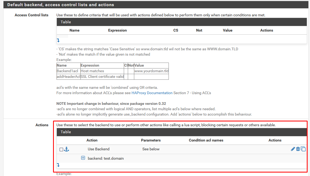
Task: Click the www.yourdomain.tld example value cell
Action: click(151, 71)
